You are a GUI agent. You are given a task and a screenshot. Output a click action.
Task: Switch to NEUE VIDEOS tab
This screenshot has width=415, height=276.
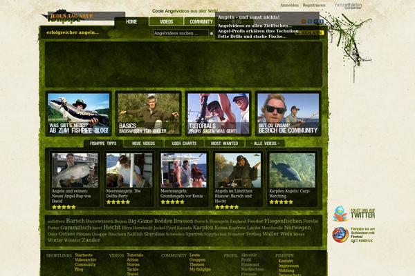tap(143, 144)
